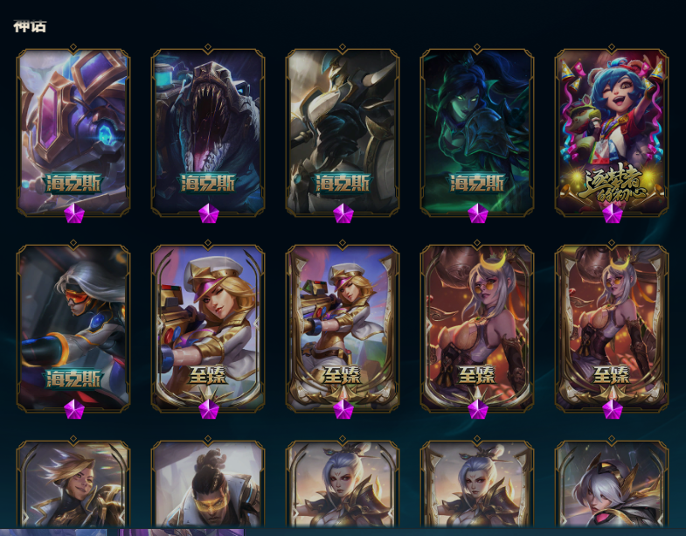
Task: Click purple gem under ornate-border moon-crown 至臻 card
Action: coord(612,409)
